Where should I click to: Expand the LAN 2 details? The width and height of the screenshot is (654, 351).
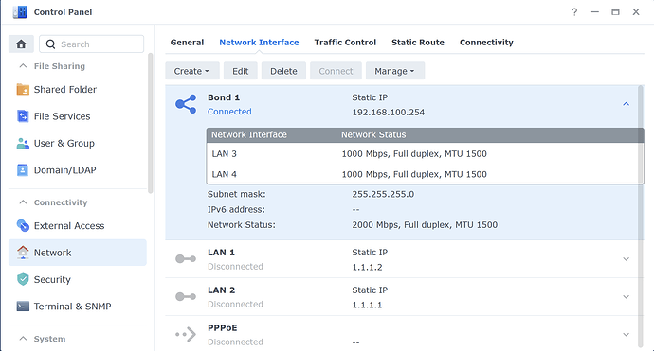[x=627, y=297]
